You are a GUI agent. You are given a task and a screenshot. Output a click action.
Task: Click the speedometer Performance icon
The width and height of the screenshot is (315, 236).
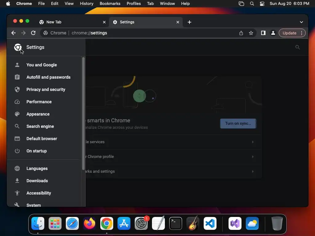pos(17,102)
